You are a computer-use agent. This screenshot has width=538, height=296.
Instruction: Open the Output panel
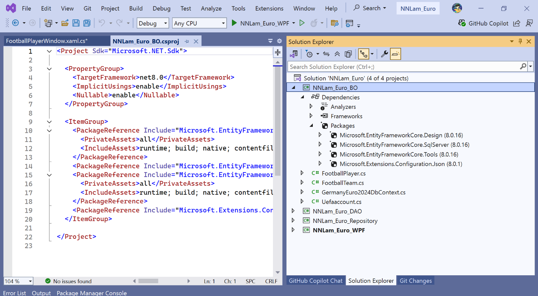click(x=41, y=293)
